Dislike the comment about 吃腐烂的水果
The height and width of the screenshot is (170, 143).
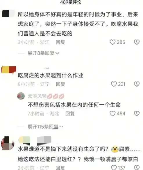(137, 84)
